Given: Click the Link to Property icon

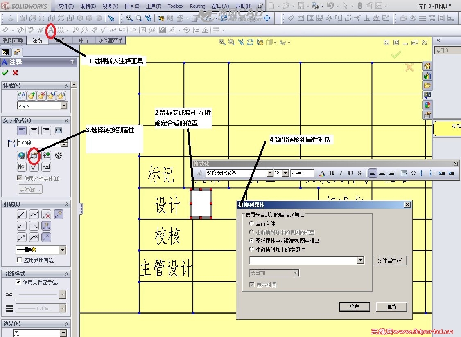Looking at the screenshot, I should (34, 155).
